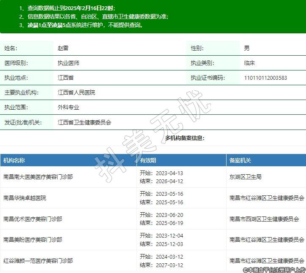
Task: Click the 执业医师 physician level value
Action: point(68,63)
